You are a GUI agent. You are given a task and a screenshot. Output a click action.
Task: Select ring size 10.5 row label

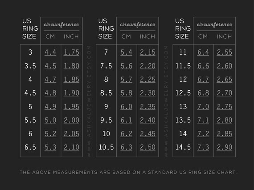106,147
